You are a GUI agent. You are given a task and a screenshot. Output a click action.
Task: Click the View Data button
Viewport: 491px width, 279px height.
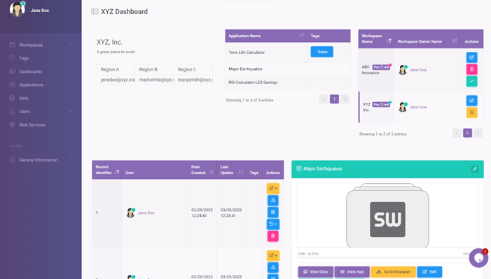click(x=316, y=272)
